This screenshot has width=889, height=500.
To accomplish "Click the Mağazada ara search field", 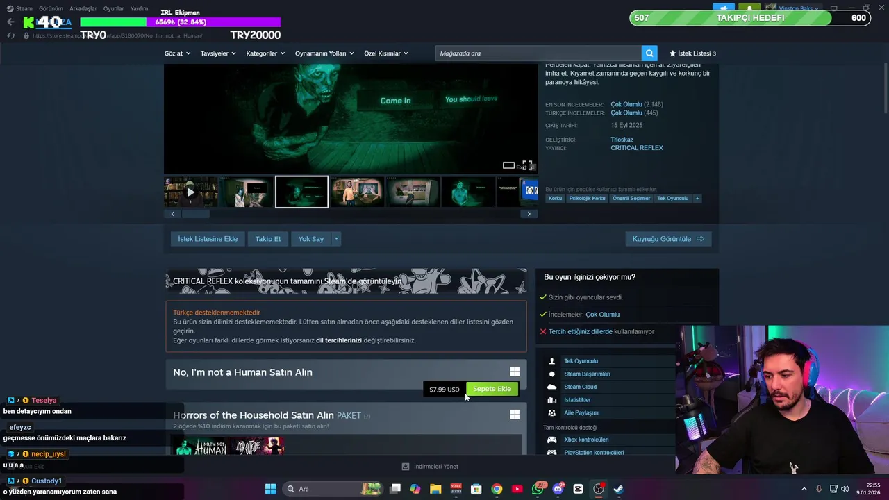I will 538,53.
